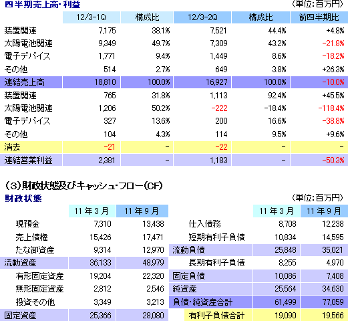Select the 太陽電池関連 -21.8% value
This screenshot has height=321, width=348.
coord(333,43)
